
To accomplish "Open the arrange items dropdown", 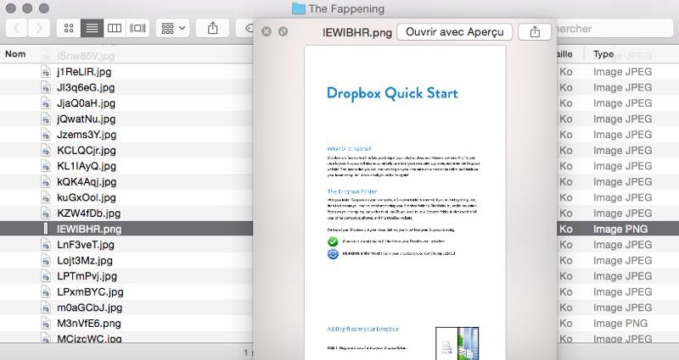I will (x=173, y=29).
